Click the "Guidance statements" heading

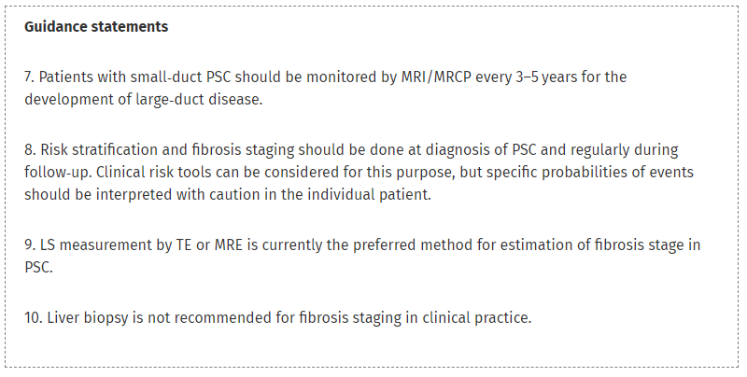96,26
